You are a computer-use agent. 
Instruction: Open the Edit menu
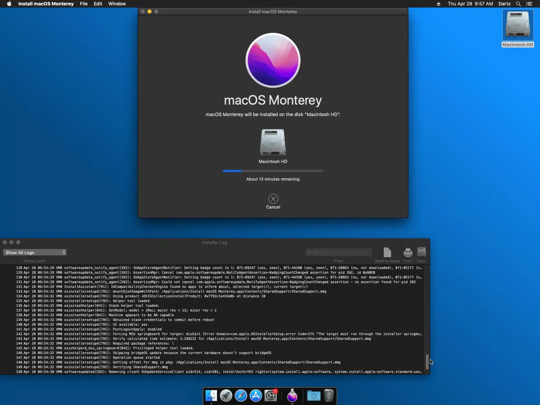(x=98, y=4)
